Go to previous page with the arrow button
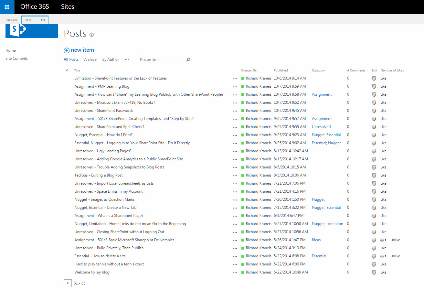424x290 pixels. click(67, 283)
